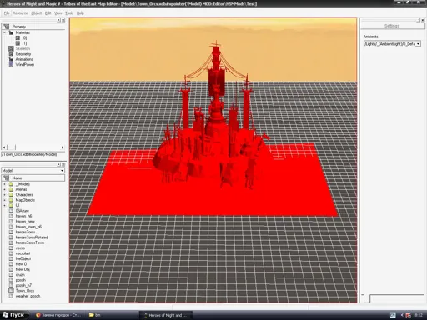Open the Tools menu
This screenshot has width=427, height=320.
[69, 13]
